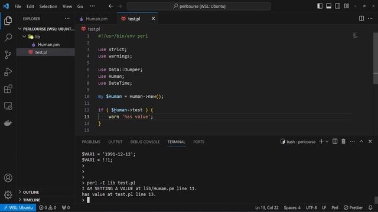
Task: Change language mode from Perl
Action: tap(335, 208)
